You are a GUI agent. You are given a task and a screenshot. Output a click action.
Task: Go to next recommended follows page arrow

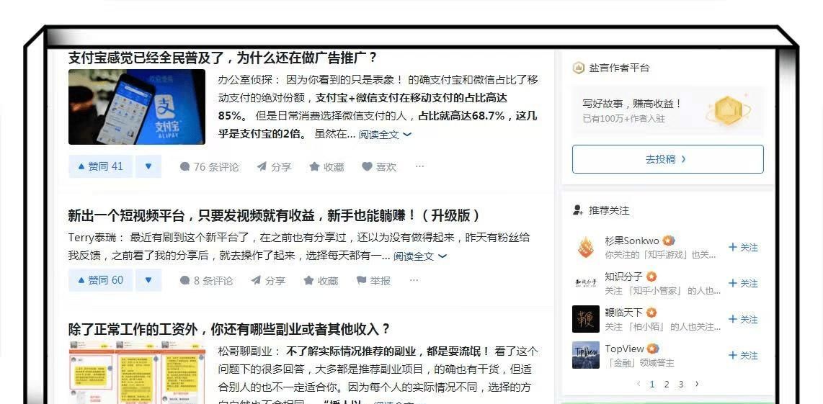(x=696, y=384)
